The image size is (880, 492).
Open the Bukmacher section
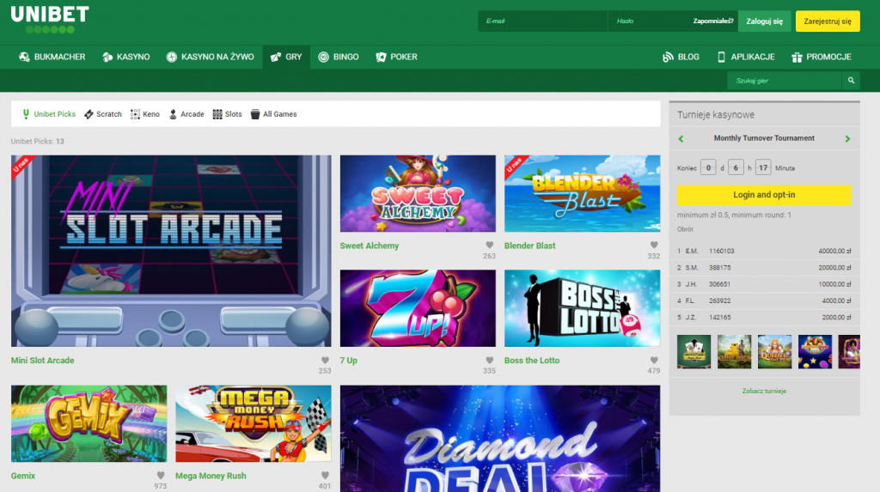52,57
